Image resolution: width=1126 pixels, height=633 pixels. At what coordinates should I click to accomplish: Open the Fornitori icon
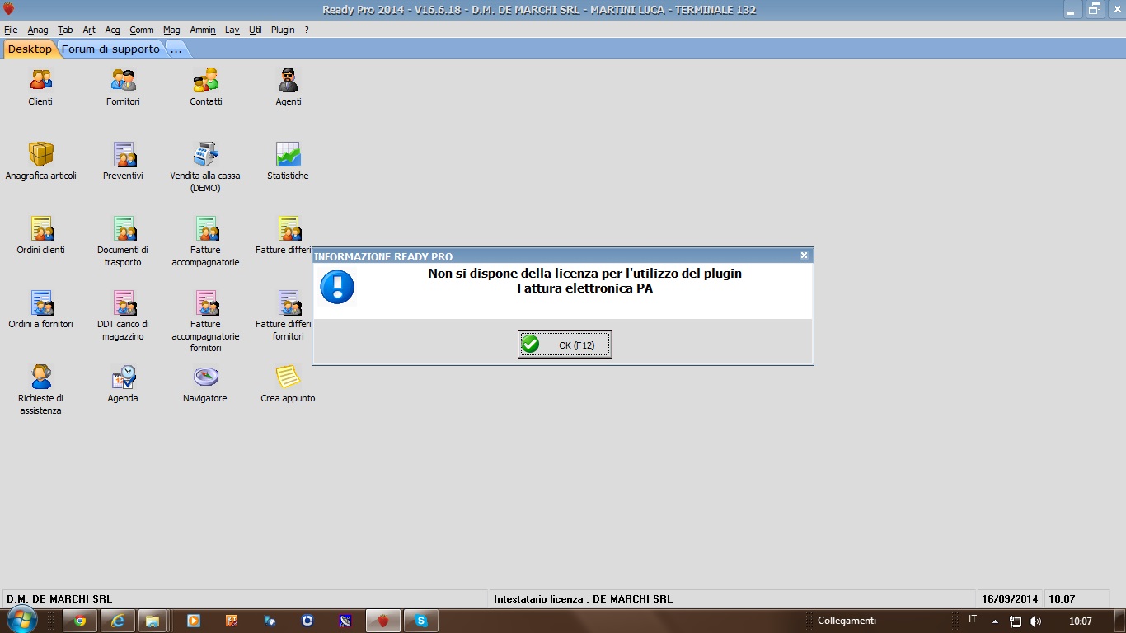click(x=123, y=80)
